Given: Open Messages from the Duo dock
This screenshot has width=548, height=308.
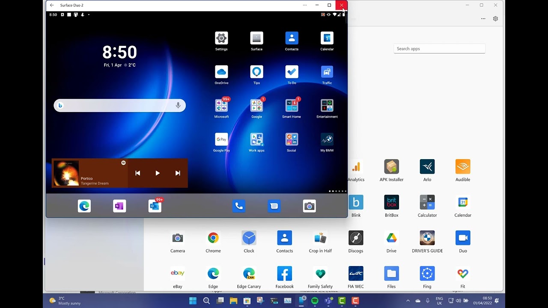Looking at the screenshot, I should click(274, 206).
